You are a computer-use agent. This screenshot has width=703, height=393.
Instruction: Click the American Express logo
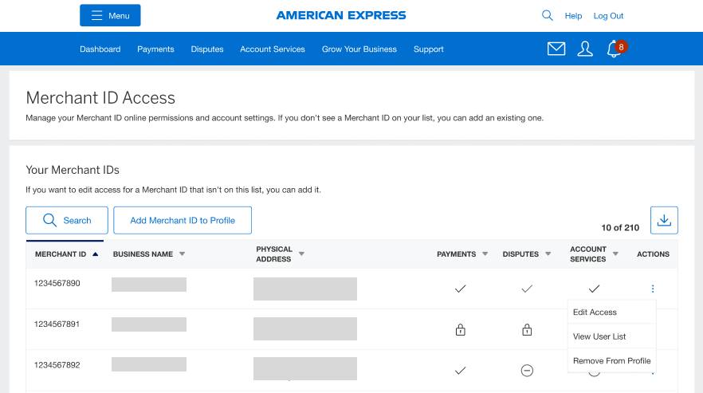click(341, 15)
